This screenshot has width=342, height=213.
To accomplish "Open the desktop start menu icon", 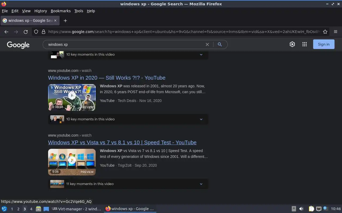I will 4,209.
